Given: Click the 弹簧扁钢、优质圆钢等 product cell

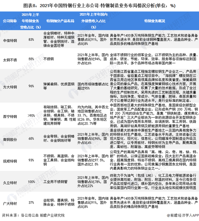Looking at the screenshot, I should tap(59, 86).
